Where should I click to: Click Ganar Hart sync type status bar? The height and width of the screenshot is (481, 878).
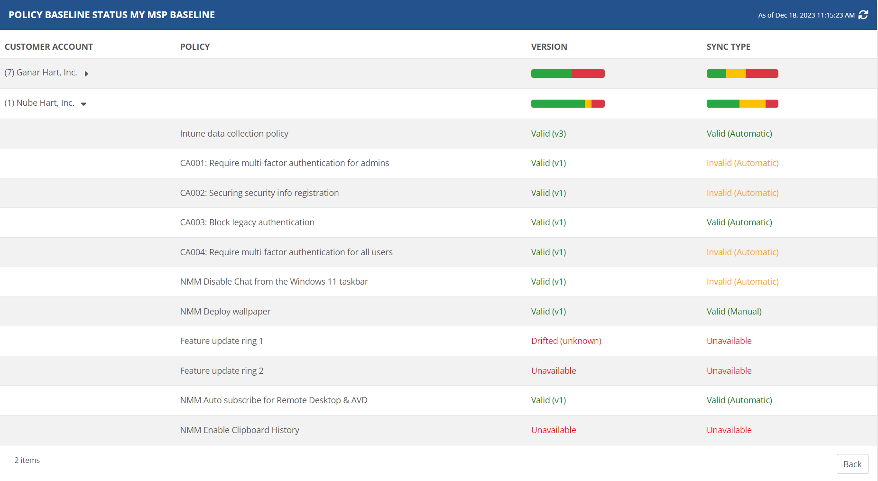pos(742,74)
